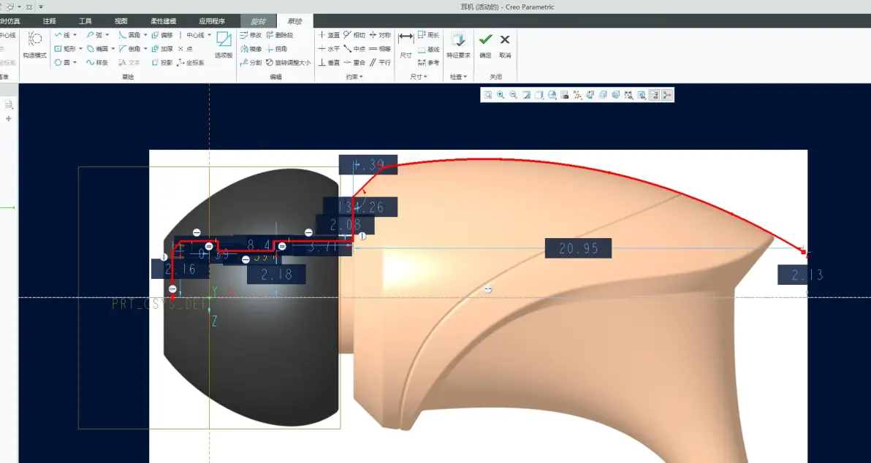Expand the 中心线 centerline dropdown arrow

click(210, 35)
